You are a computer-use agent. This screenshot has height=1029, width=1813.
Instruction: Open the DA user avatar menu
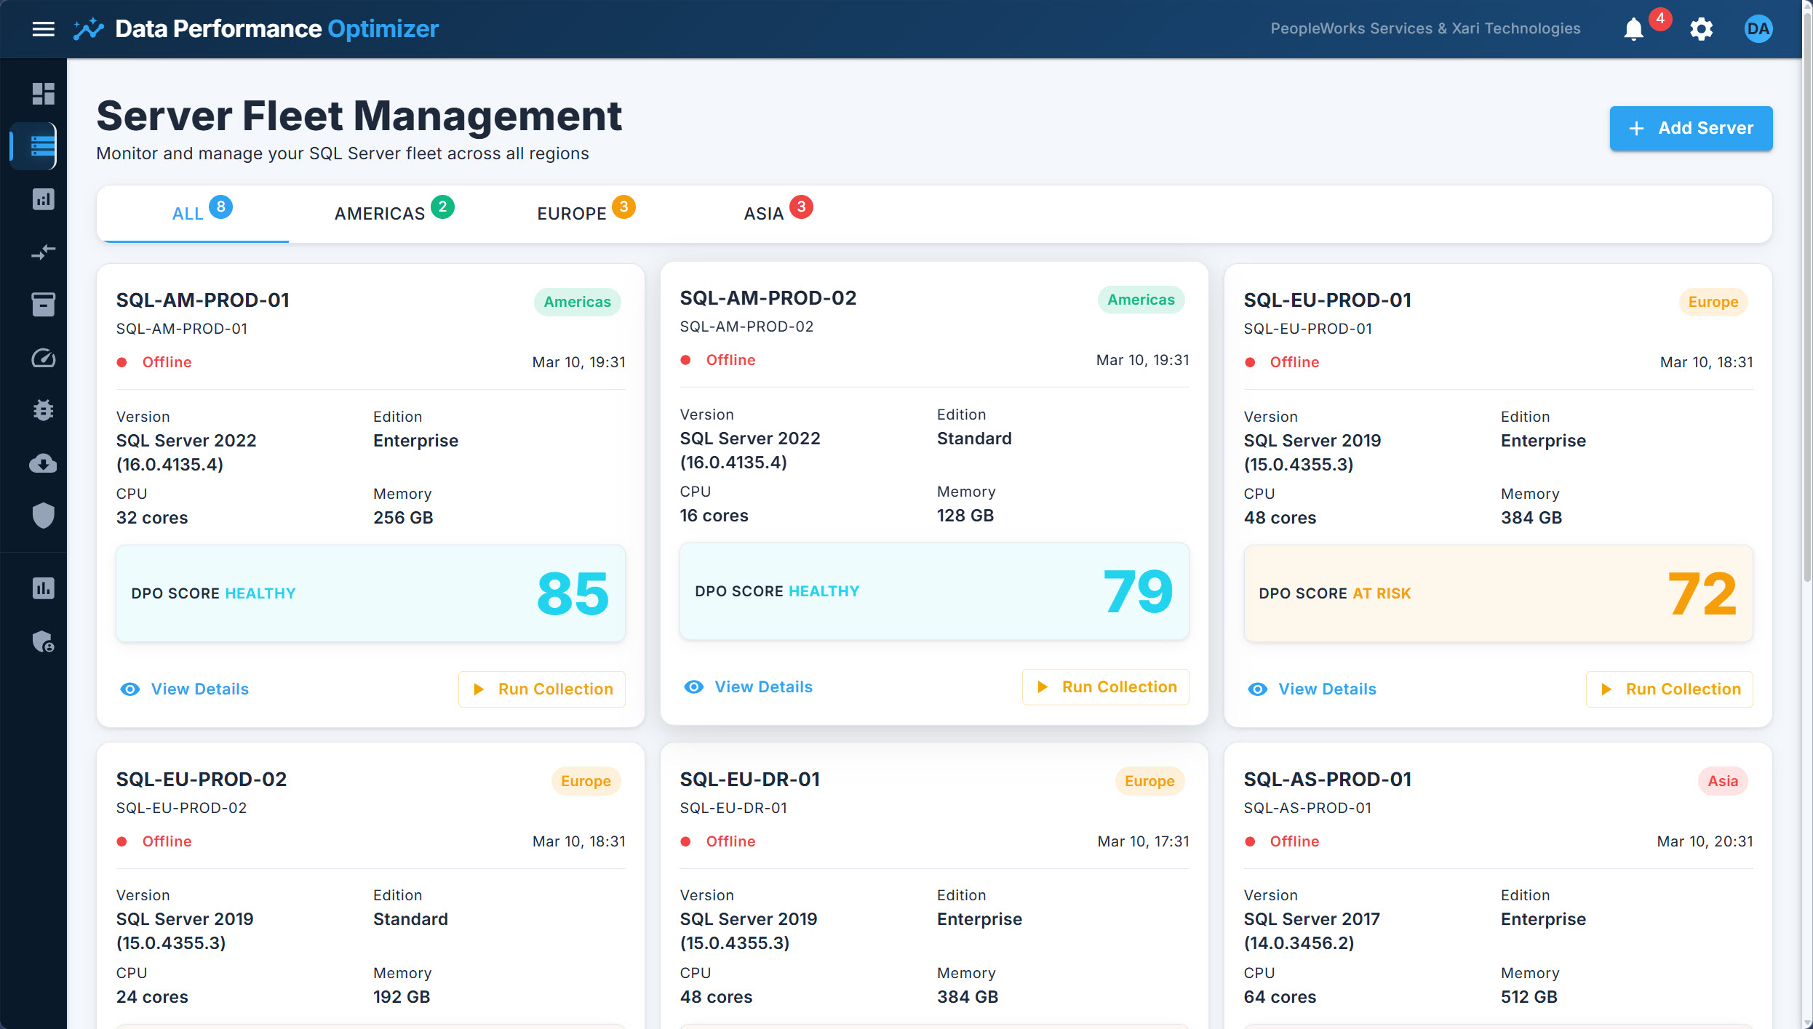point(1758,29)
